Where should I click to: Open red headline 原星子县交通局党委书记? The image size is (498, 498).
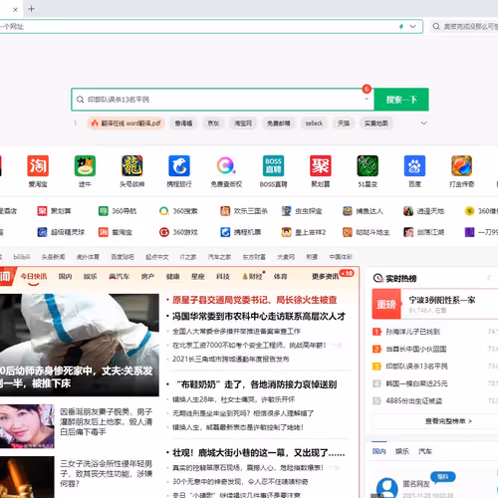coord(255,300)
